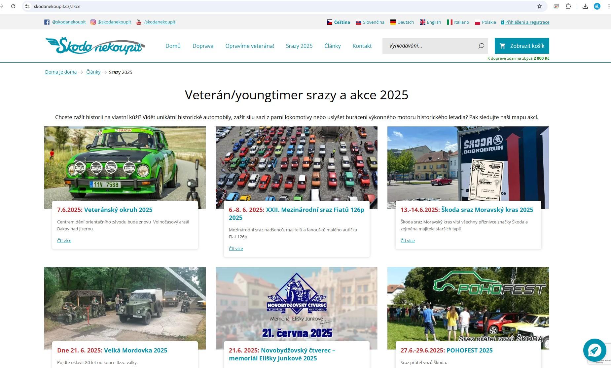611x368 pixels.
Task: Switch language to English
Action: (434, 22)
